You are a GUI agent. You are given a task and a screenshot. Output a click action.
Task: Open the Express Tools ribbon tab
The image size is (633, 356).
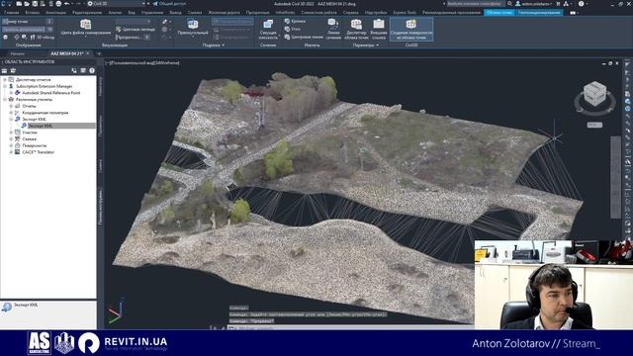[x=405, y=13]
